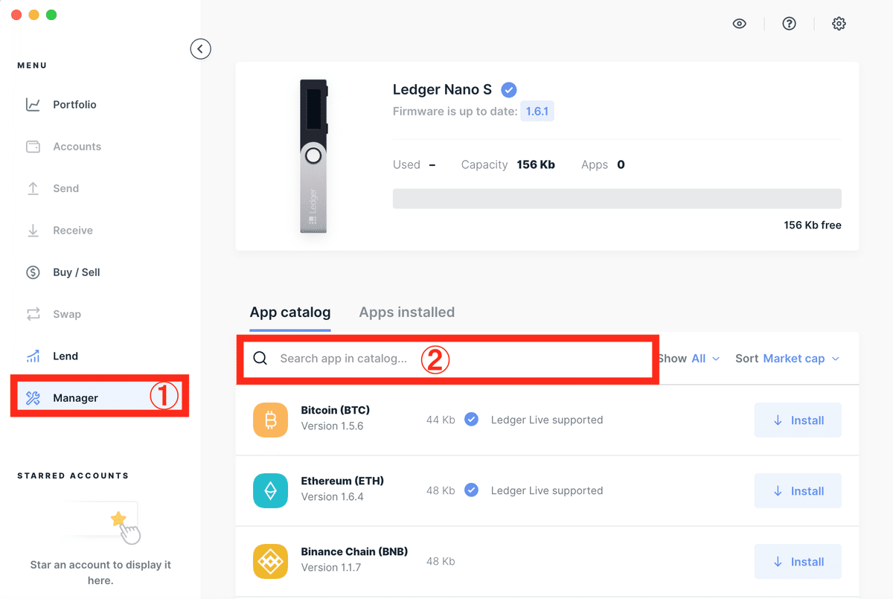Viewport: 893px width, 599px height.
Task: Click the Portfolio chart icon
Action: (33, 105)
